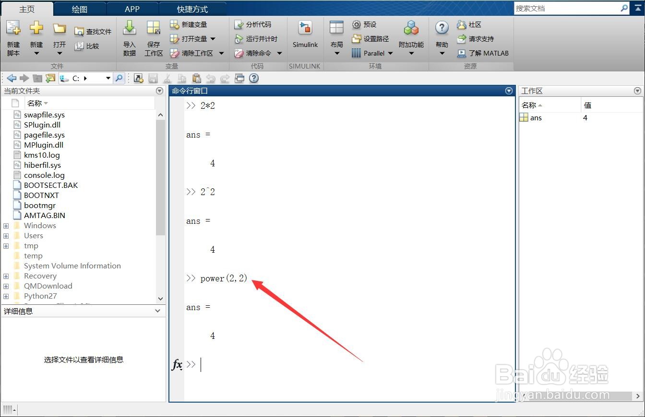Switch to the Plots (绘图) tab
This screenshot has width=645, height=417.
pyautogui.click(x=80, y=9)
